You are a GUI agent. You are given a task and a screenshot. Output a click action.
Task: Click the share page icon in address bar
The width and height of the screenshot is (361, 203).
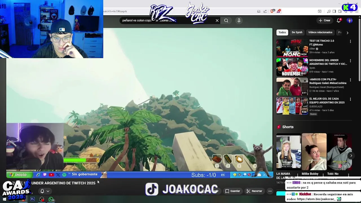(265, 11)
